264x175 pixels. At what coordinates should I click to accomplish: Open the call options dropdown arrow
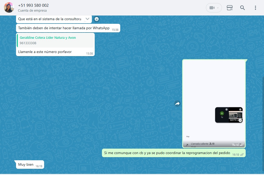point(218,8)
